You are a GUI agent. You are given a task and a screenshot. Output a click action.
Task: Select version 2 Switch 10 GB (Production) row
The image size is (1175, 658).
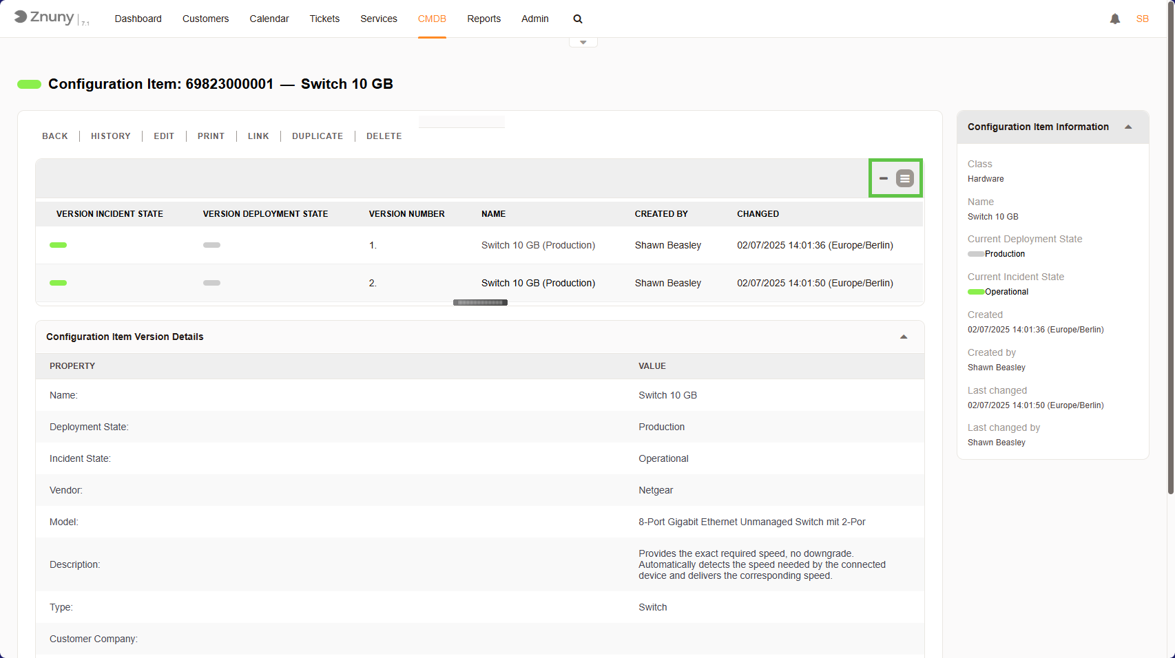click(x=479, y=283)
